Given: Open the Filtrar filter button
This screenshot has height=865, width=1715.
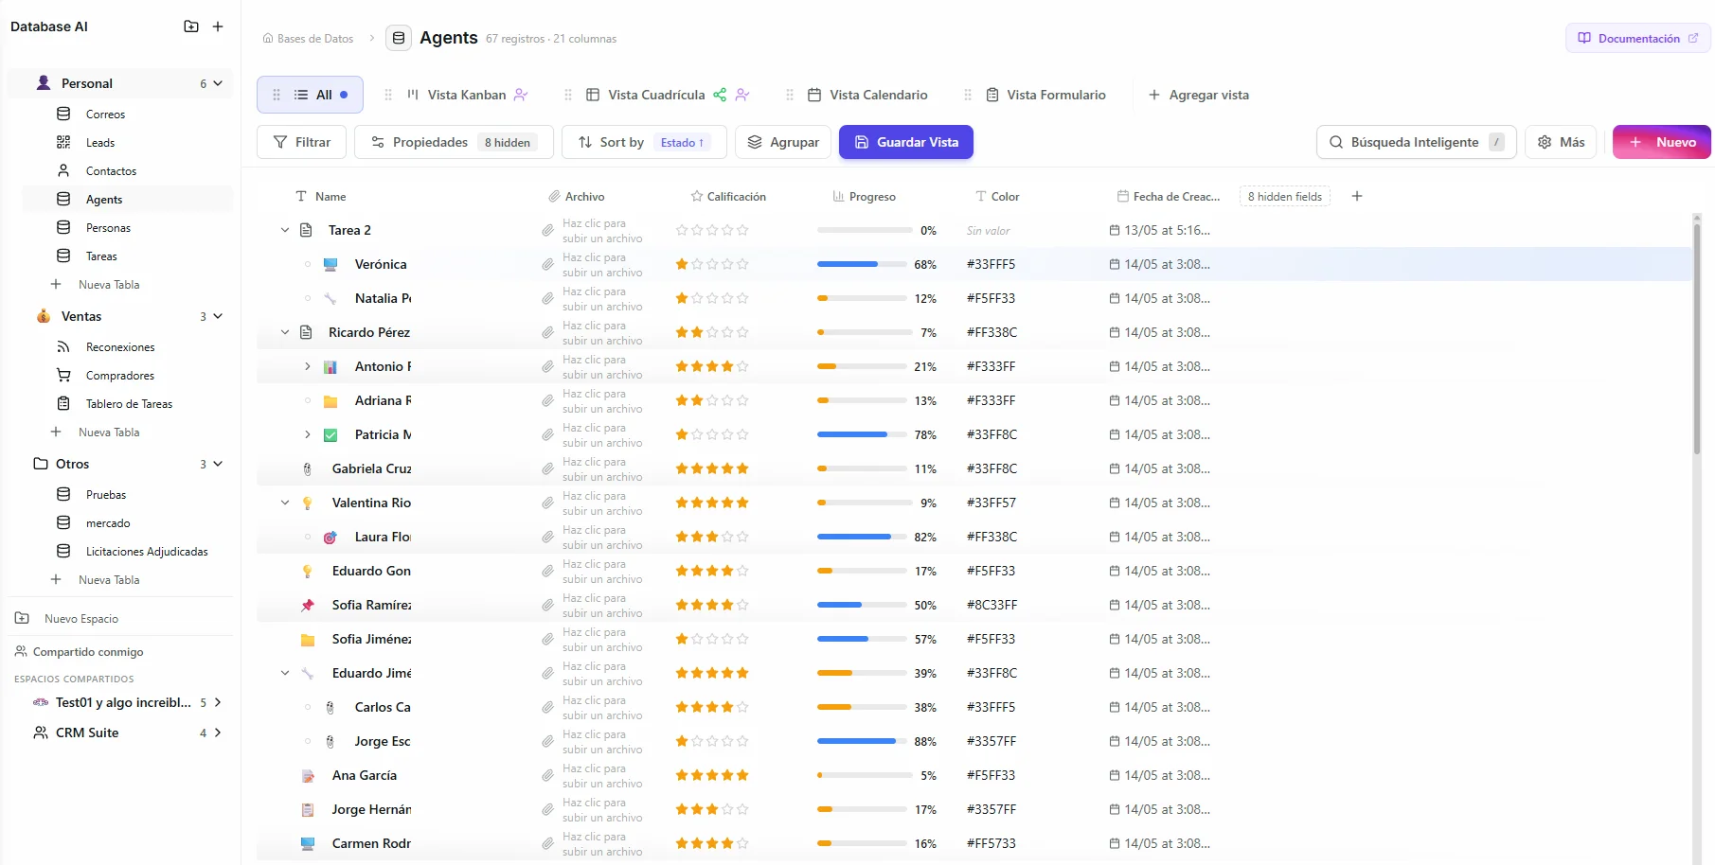Looking at the screenshot, I should pyautogui.click(x=301, y=142).
